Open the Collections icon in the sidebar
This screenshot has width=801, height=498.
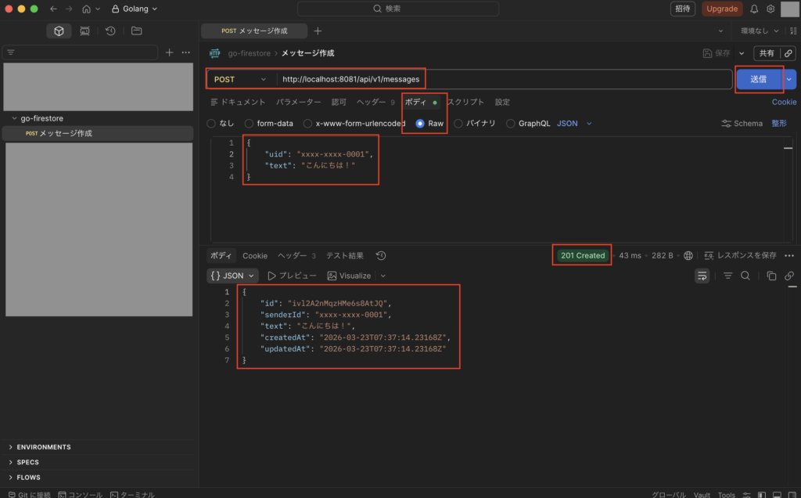click(x=59, y=31)
